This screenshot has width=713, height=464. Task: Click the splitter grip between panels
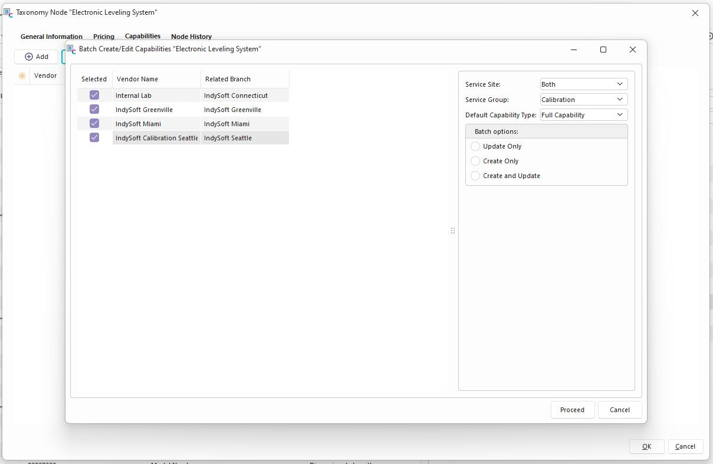point(453,231)
